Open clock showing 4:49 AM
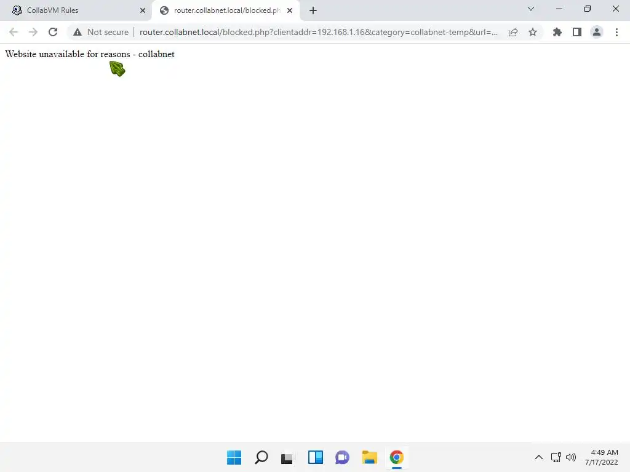This screenshot has height=472, width=630. [602, 457]
